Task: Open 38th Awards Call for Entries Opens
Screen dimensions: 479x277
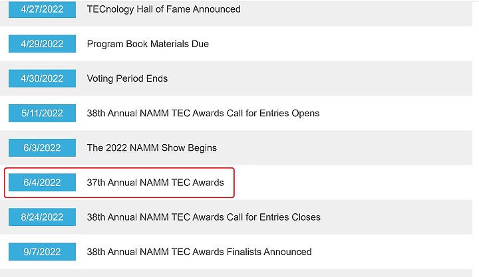Action: click(x=203, y=113)
